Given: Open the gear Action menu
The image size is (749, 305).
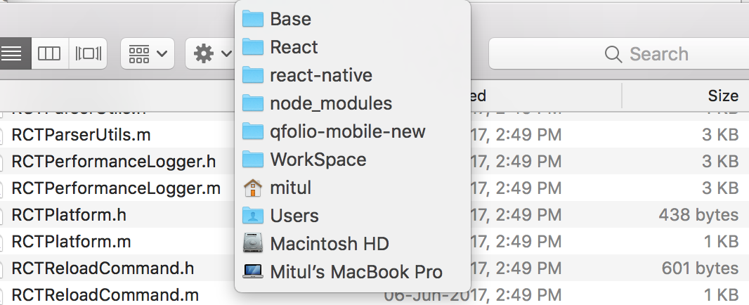Looking at the screenshot, I should click(211, 53).
